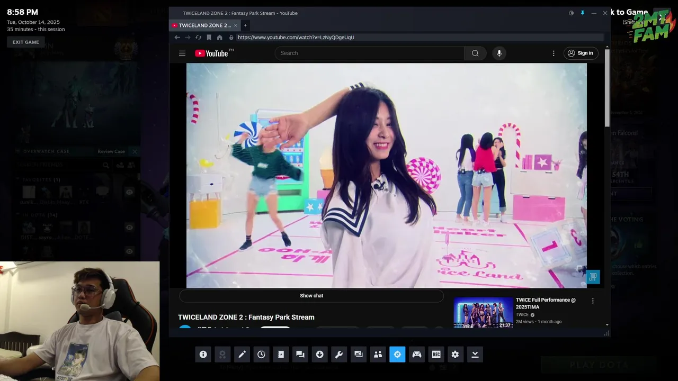Open the wrench tools icon in overlay toolbar
The image size is (678, 381).
point(339,355)
